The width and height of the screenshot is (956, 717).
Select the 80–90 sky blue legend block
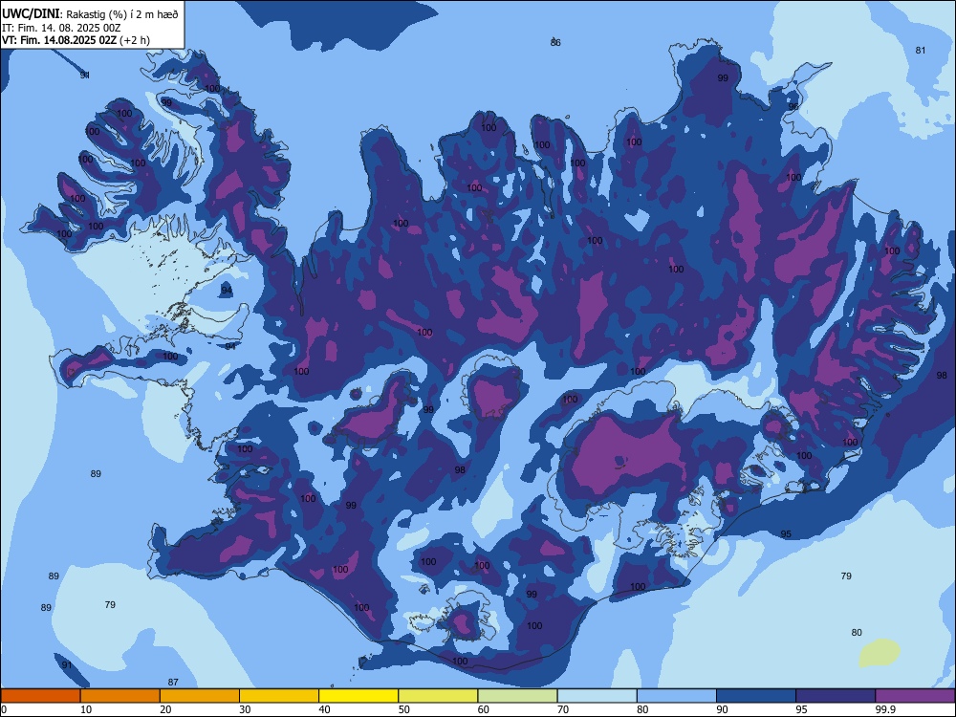pos(676,696)
